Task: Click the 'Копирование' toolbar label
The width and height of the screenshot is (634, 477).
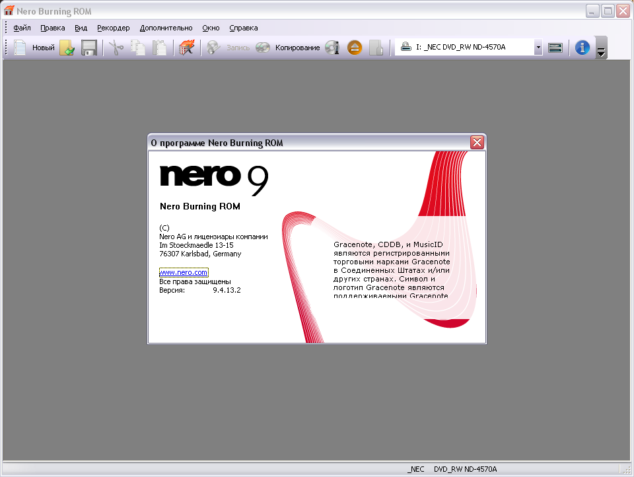Action: click(298, 48)
